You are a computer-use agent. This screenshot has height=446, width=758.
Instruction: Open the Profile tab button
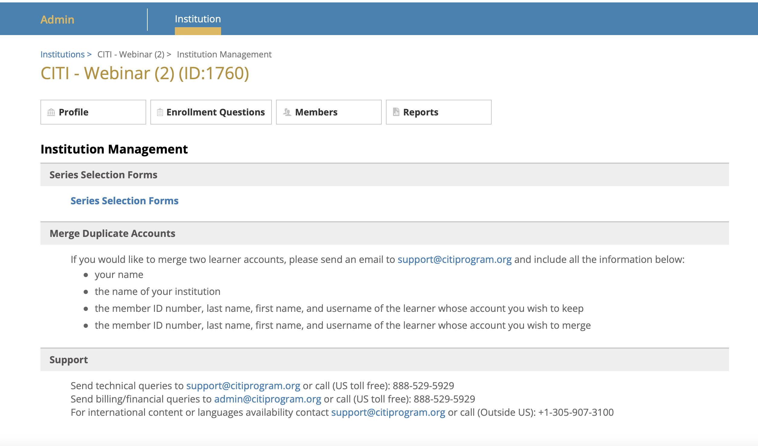point(93,112)
